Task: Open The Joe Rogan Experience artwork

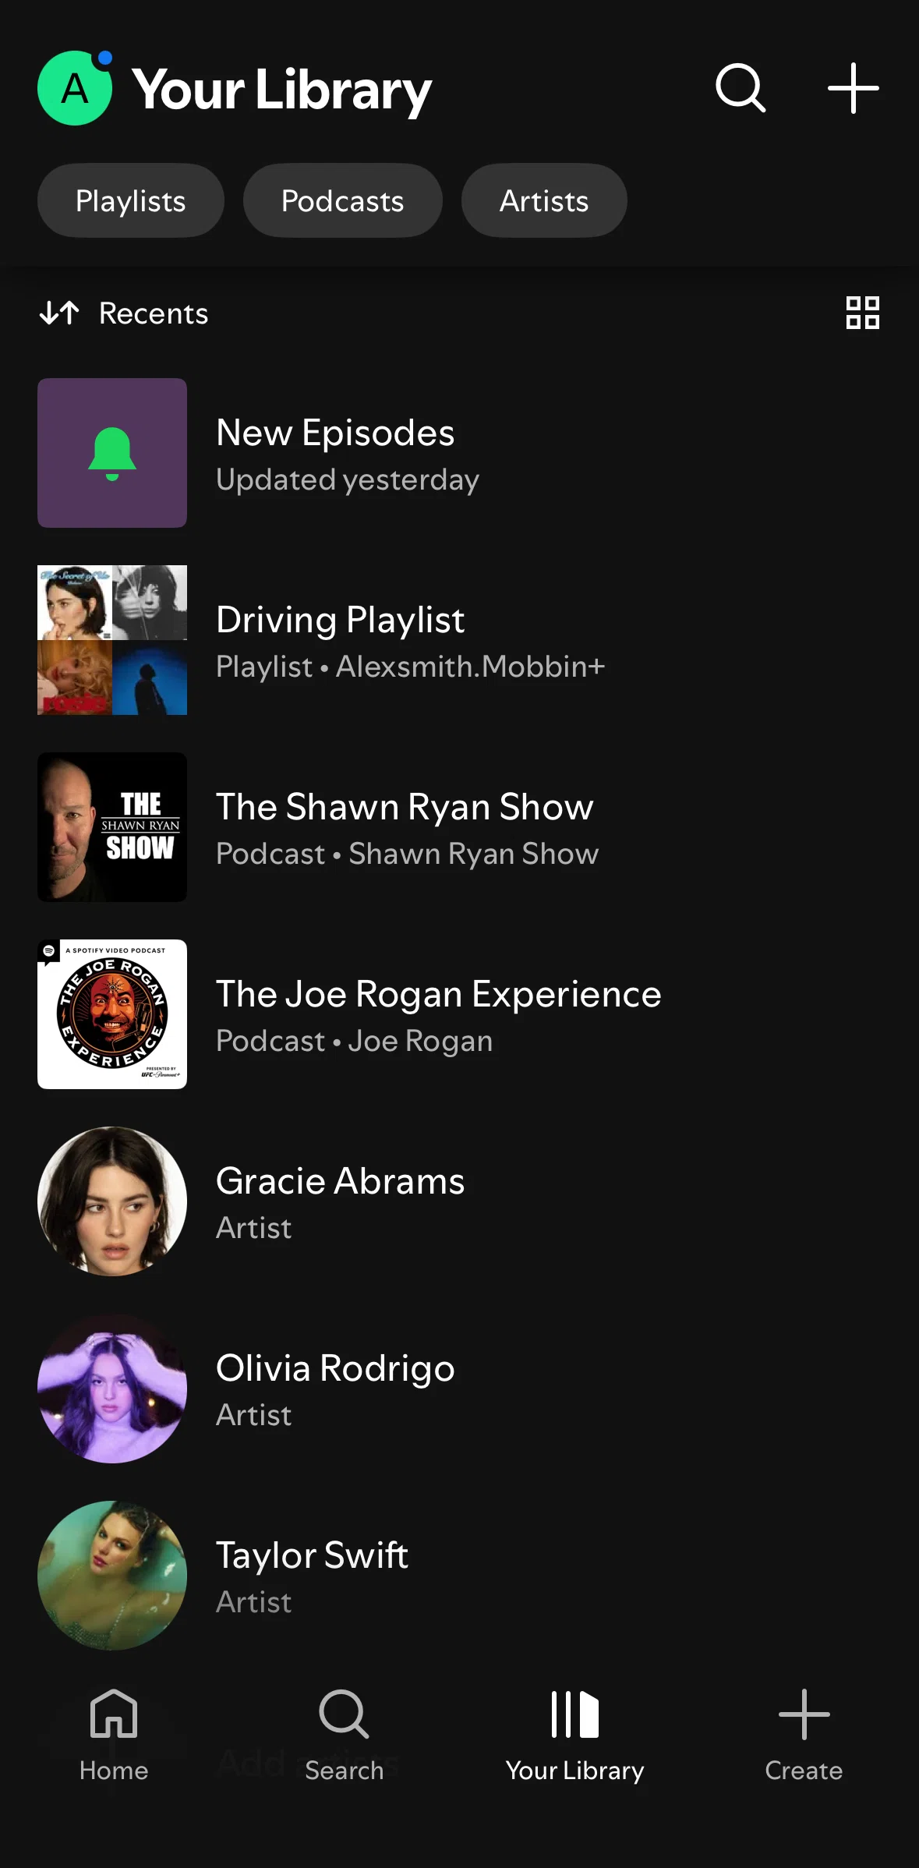Action: [x=112, y=1014]
